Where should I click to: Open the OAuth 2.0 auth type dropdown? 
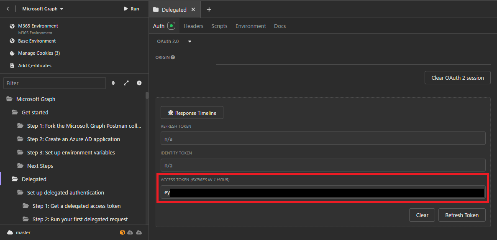[174, 41]
